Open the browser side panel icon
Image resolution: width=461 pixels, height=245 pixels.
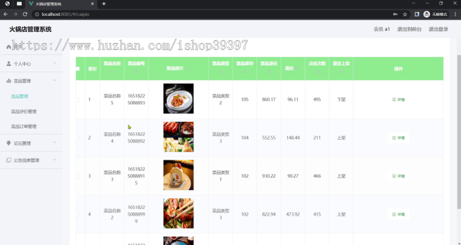click(x=416, y=14)
